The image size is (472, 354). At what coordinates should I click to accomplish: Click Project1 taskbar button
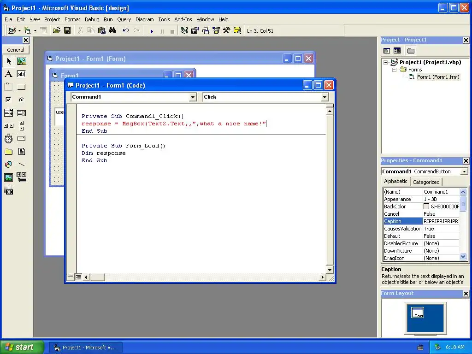[85, 348]
